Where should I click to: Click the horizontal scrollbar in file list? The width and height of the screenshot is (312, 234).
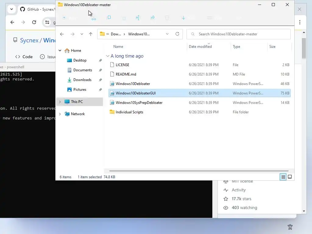tap(199, 171)
